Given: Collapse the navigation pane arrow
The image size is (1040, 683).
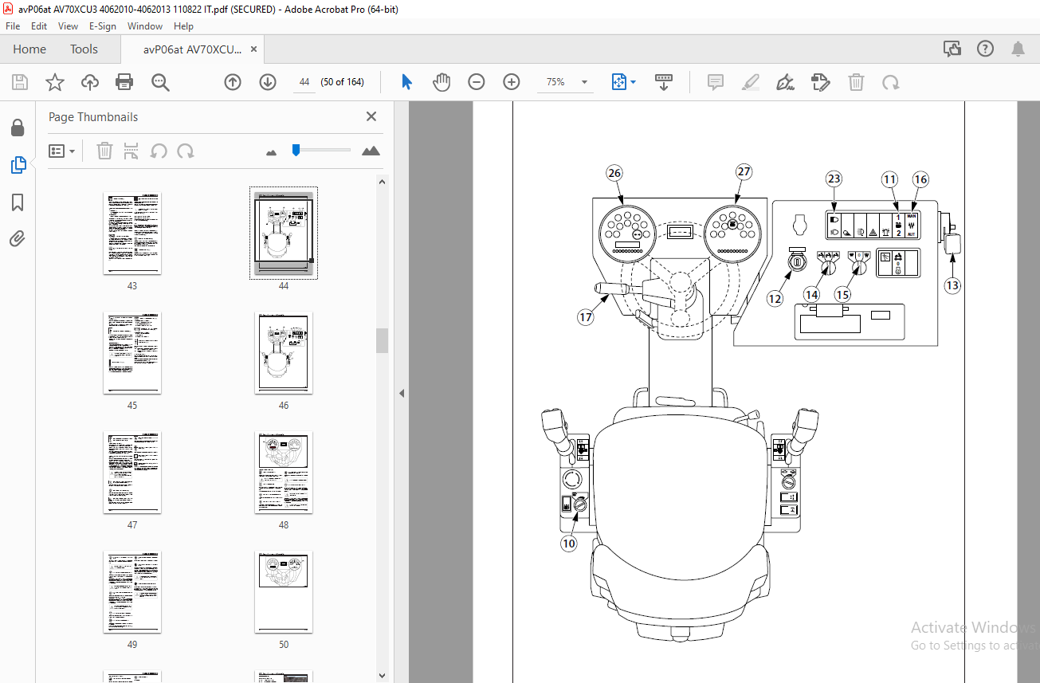Looking at the screenshot, I should (402, 393).
